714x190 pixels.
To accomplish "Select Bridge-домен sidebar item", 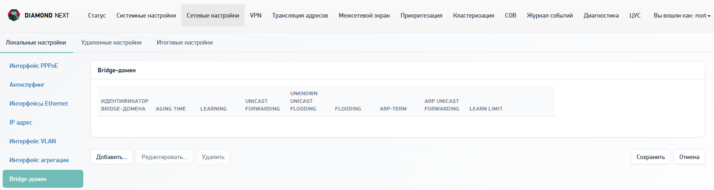I will (x=43, y=179).
